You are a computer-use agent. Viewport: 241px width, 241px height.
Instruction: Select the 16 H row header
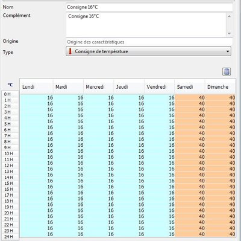[10, 189]
